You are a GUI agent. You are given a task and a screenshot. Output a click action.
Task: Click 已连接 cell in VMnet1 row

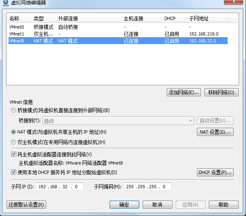pyautogui.click(x=131, y=34)
